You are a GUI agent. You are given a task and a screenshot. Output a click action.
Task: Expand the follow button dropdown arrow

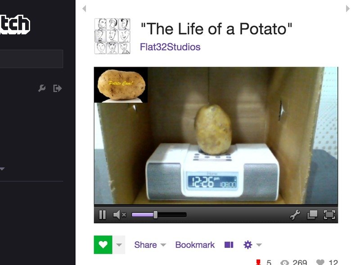pos(119,245)
